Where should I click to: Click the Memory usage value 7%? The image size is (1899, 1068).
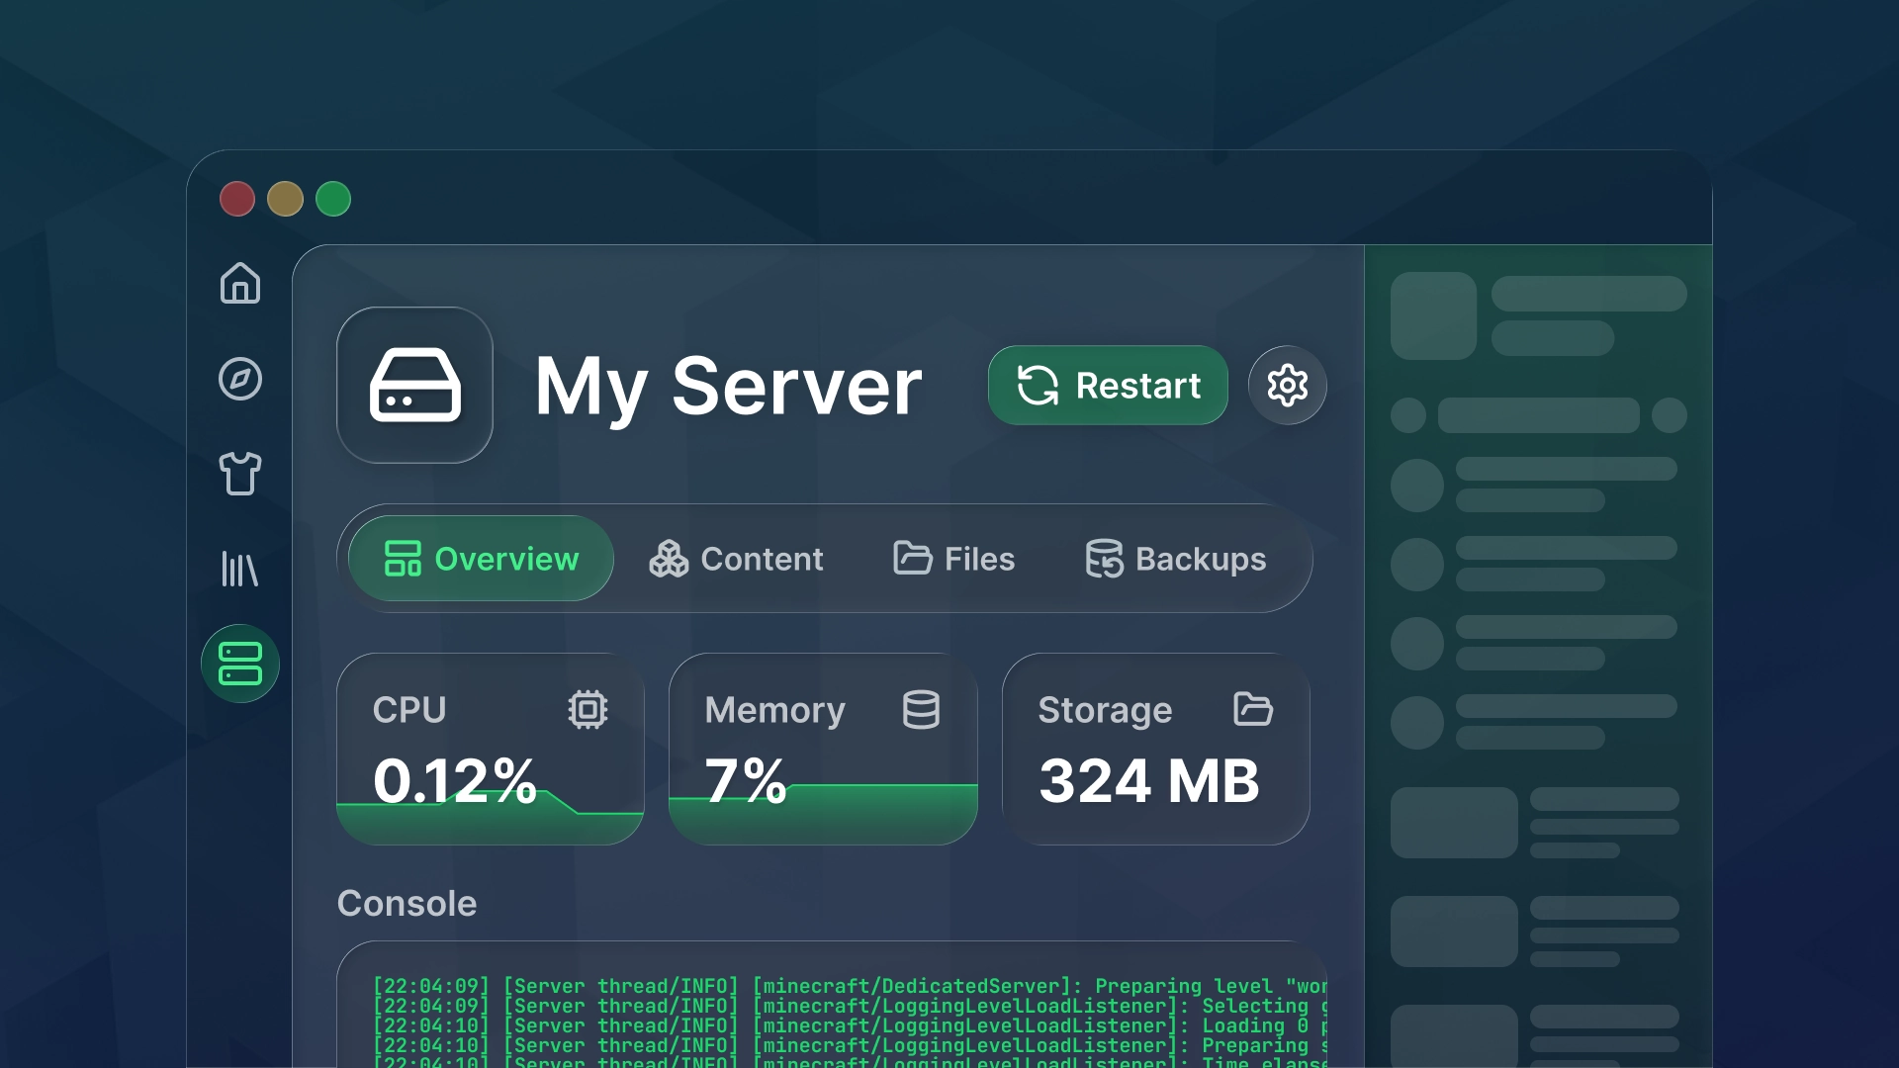click(746, 780)
